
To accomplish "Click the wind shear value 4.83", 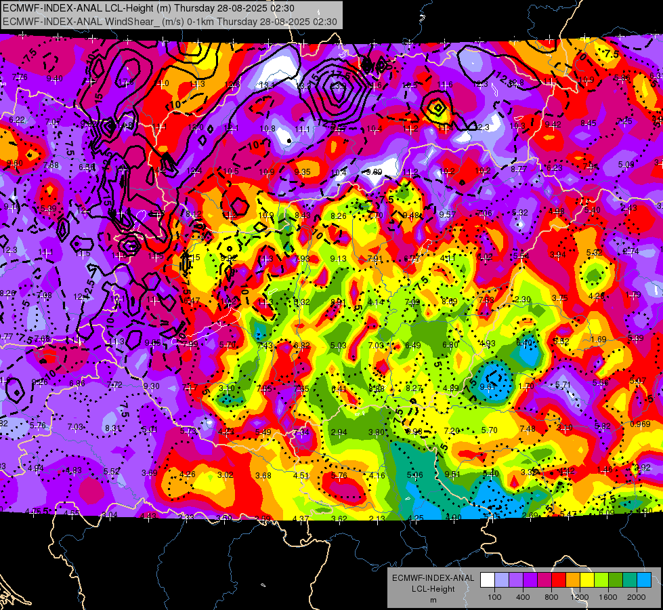I will pyautogui.click(x=74, y=470).
